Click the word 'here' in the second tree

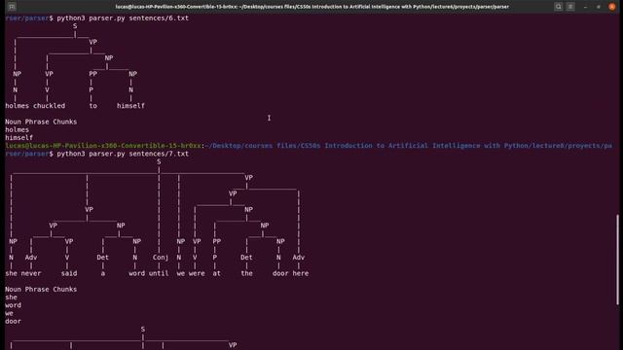click(x=301, y=273)
